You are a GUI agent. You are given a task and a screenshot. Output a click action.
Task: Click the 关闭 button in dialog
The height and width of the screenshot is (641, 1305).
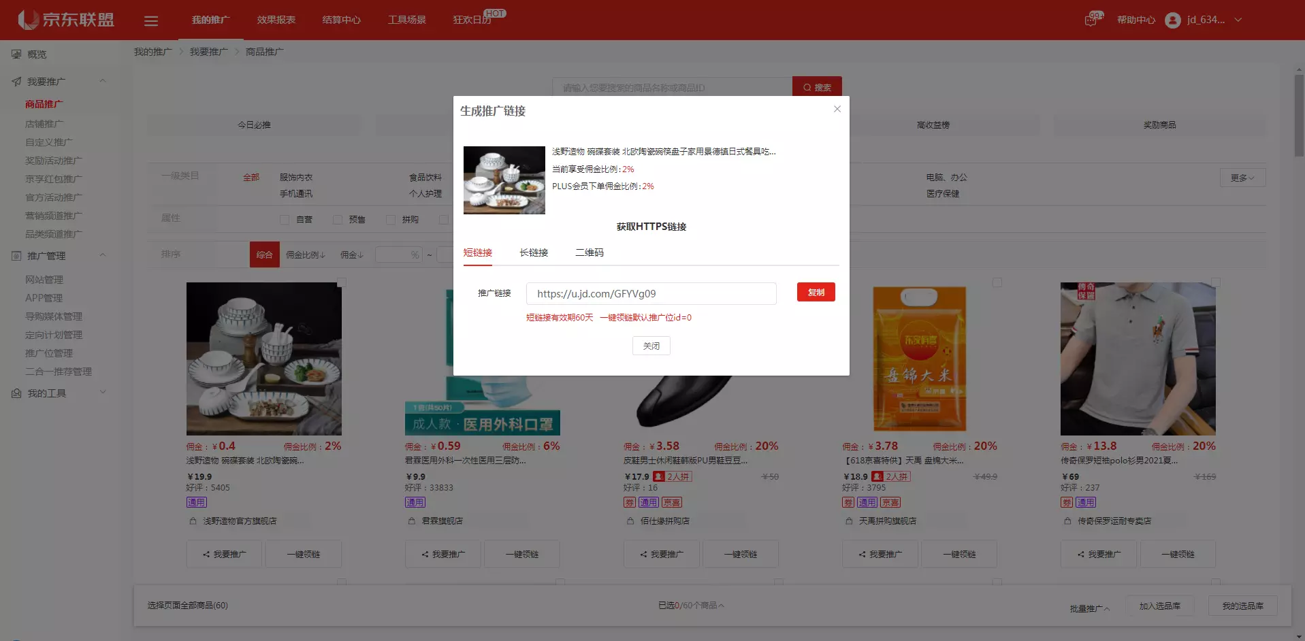tap(651, 346)
